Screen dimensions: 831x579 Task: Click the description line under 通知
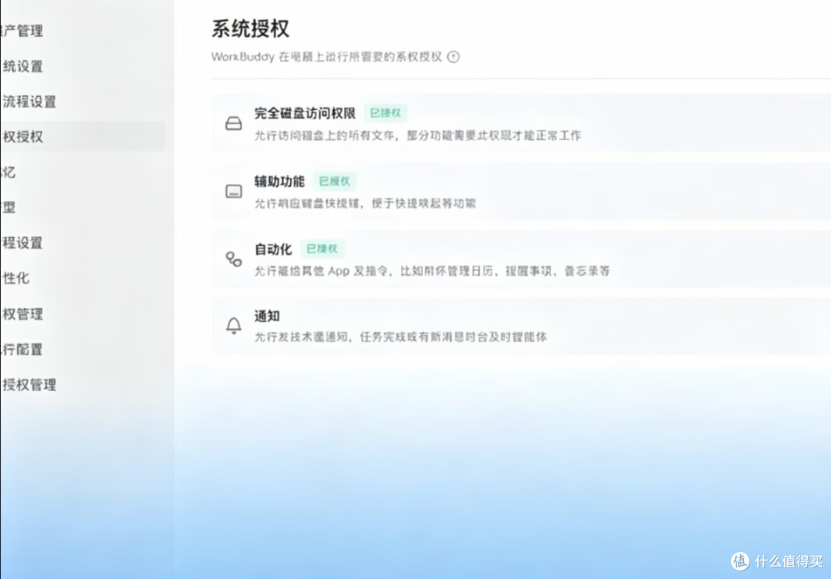click(401, 336)
